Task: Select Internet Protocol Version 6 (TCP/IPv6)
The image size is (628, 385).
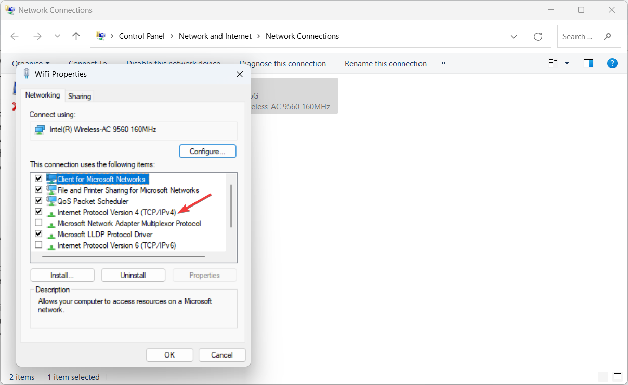Action: pyautogui.click(x=117, y=245)
